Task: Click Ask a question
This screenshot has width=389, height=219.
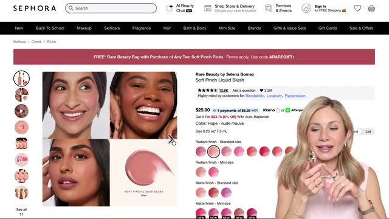Action: [244, 91]
